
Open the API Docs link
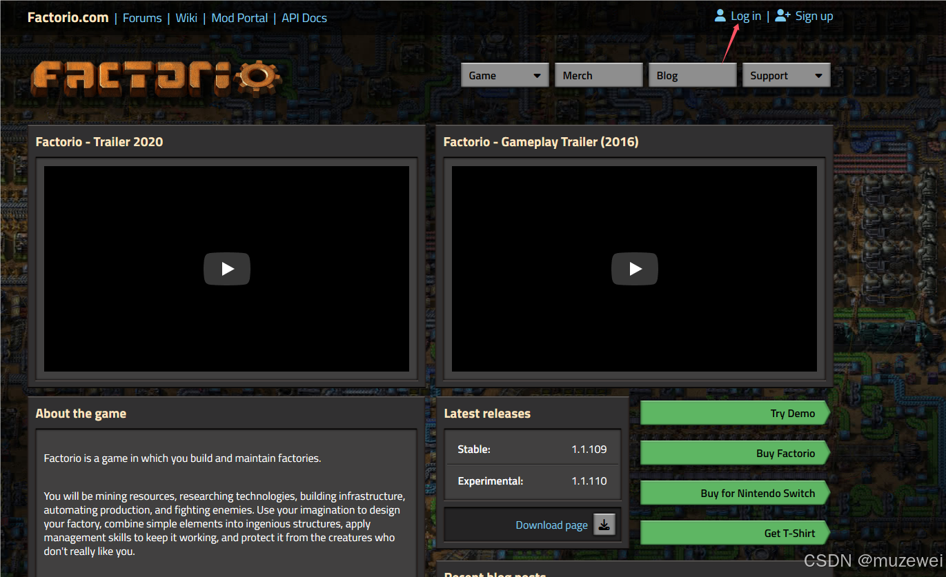coord(304,18)
